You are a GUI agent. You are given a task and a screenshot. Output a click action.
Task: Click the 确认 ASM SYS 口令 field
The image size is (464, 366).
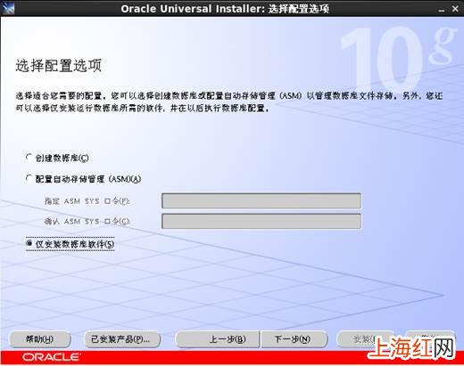[261, 221]
